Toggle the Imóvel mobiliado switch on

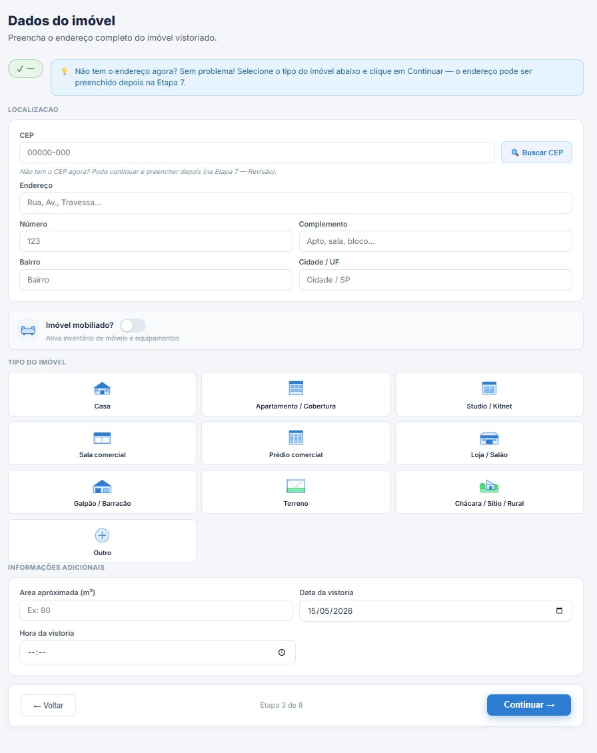133,326
